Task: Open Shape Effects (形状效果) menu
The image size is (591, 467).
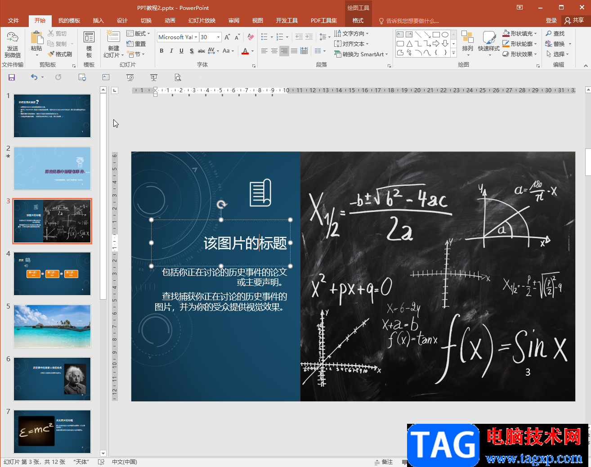Action: click(x=519, y=54)
